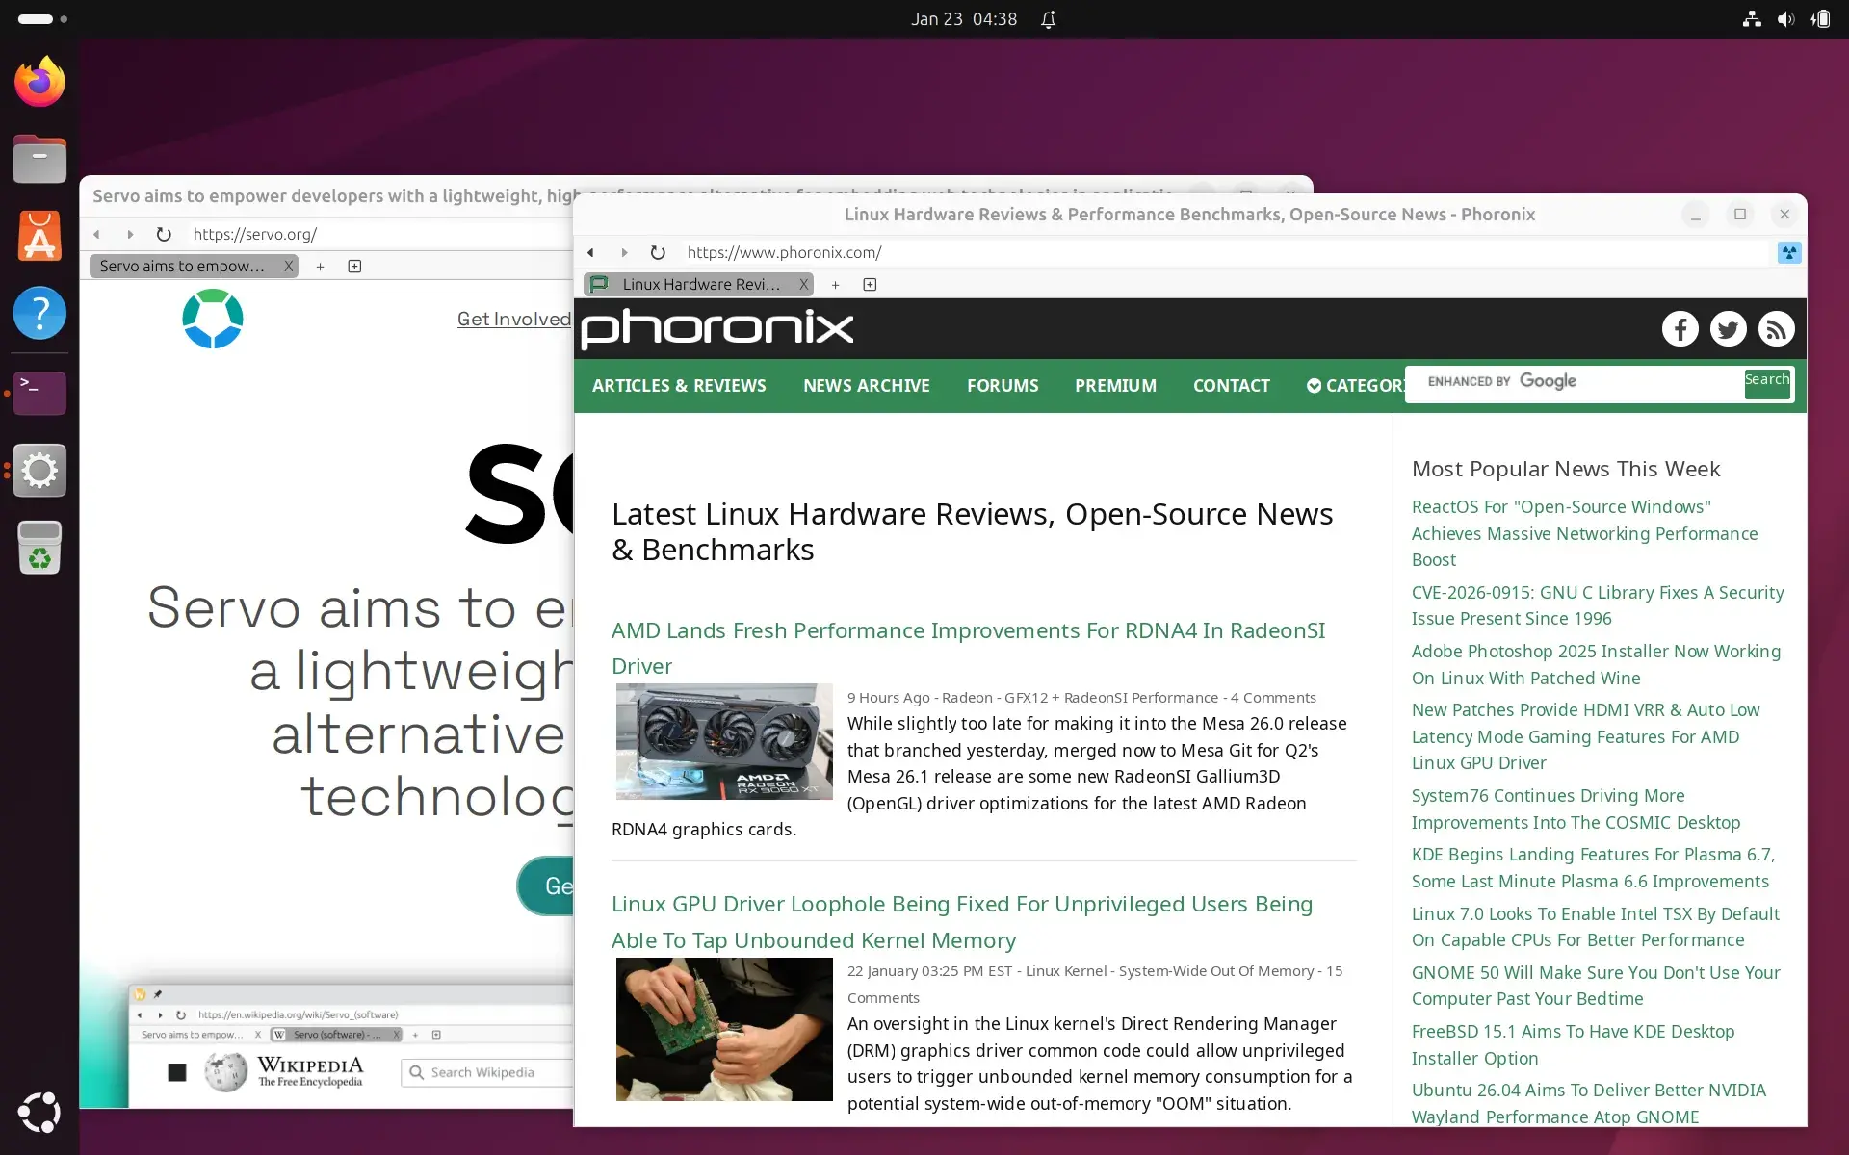Click new window icon beside Phoronix tab bar

click(x=870, y=285)
